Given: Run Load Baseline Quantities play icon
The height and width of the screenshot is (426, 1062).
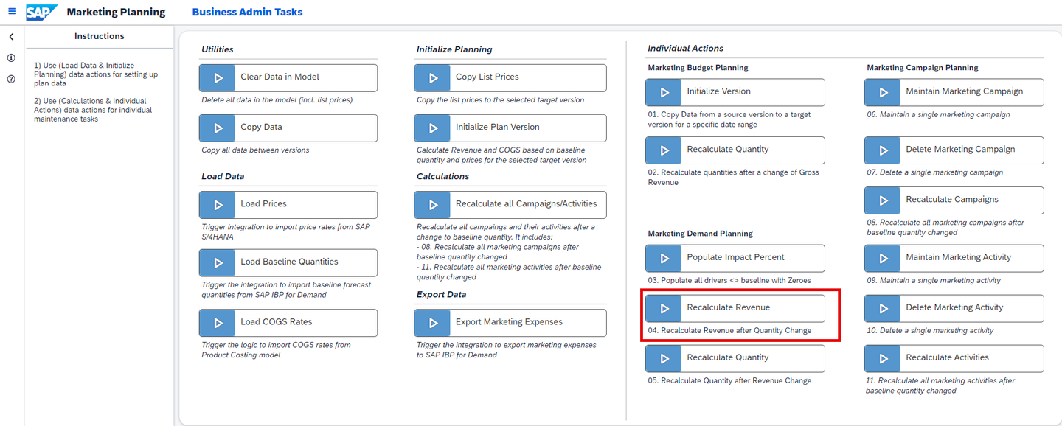Looking at the screenshot, I should [x=218, y=262].
